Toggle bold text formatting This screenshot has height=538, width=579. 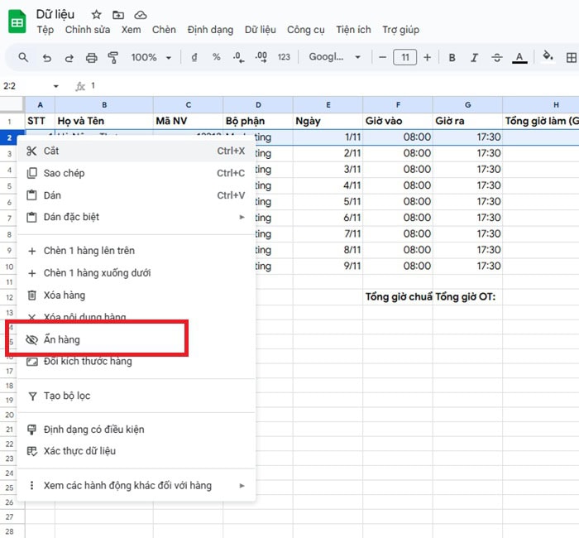tap(452, 58)
